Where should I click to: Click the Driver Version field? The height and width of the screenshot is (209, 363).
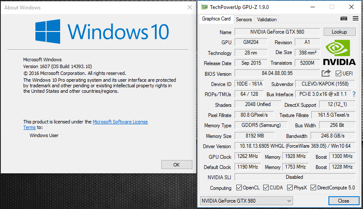(x=295, y=146)
